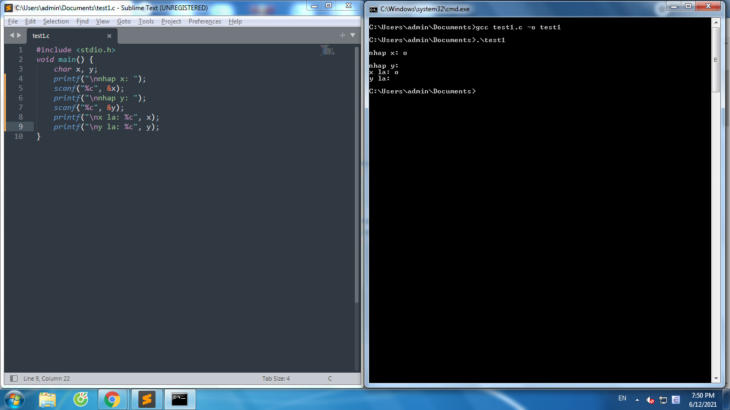Click the network tray icon

(x=663, y=400)
